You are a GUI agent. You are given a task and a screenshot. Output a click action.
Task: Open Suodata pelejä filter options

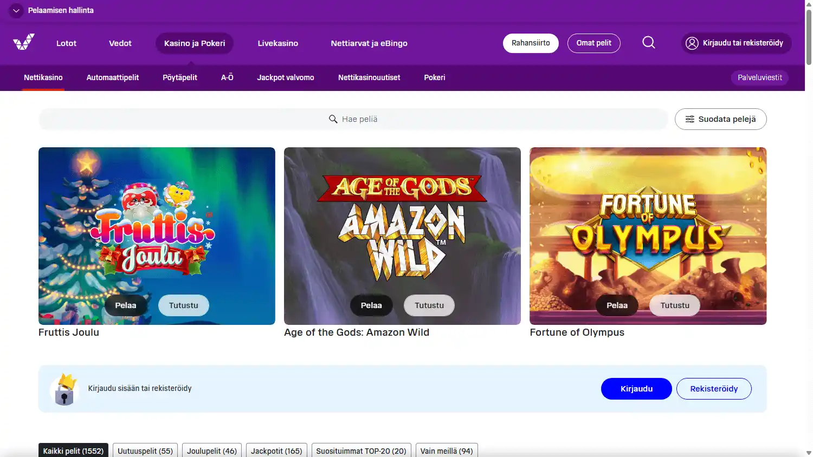tap(720, 119)
